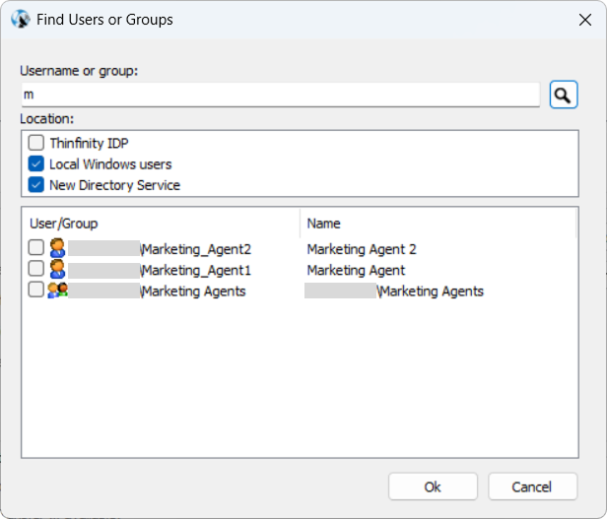Image resolution: width=607 pixels, height=519 pixels.
Task: Click the magnifying glass search button
Action: tap(564, 95)
